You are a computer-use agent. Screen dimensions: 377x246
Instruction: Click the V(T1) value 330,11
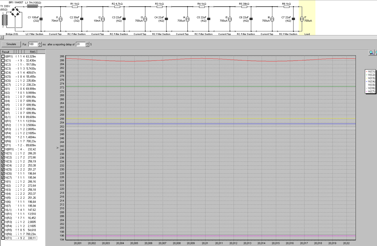click(32, 238)
